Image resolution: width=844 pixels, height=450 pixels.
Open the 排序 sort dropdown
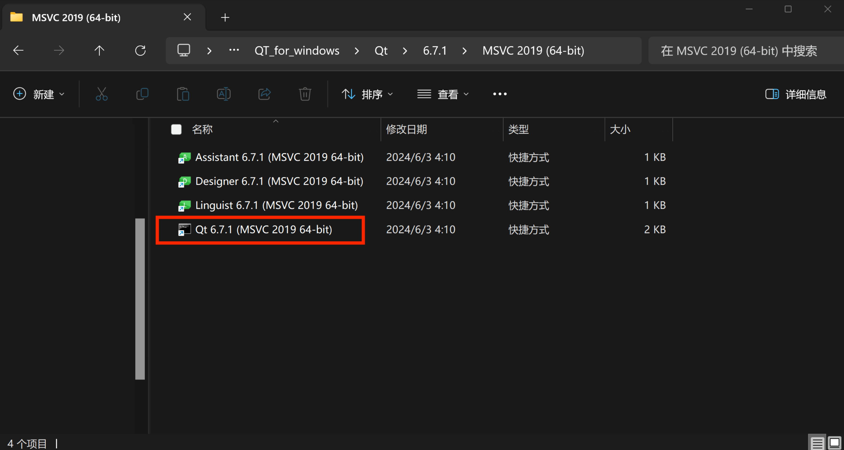[x=367, y=94]
